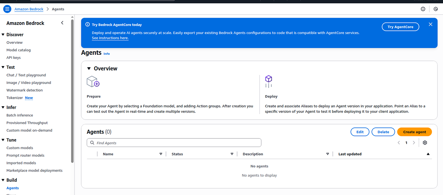Open API keys in sidebar
This screenshot has height=195, width=443.
pos(14,58)
